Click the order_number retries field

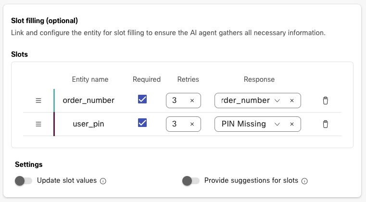tap(177, 101)
